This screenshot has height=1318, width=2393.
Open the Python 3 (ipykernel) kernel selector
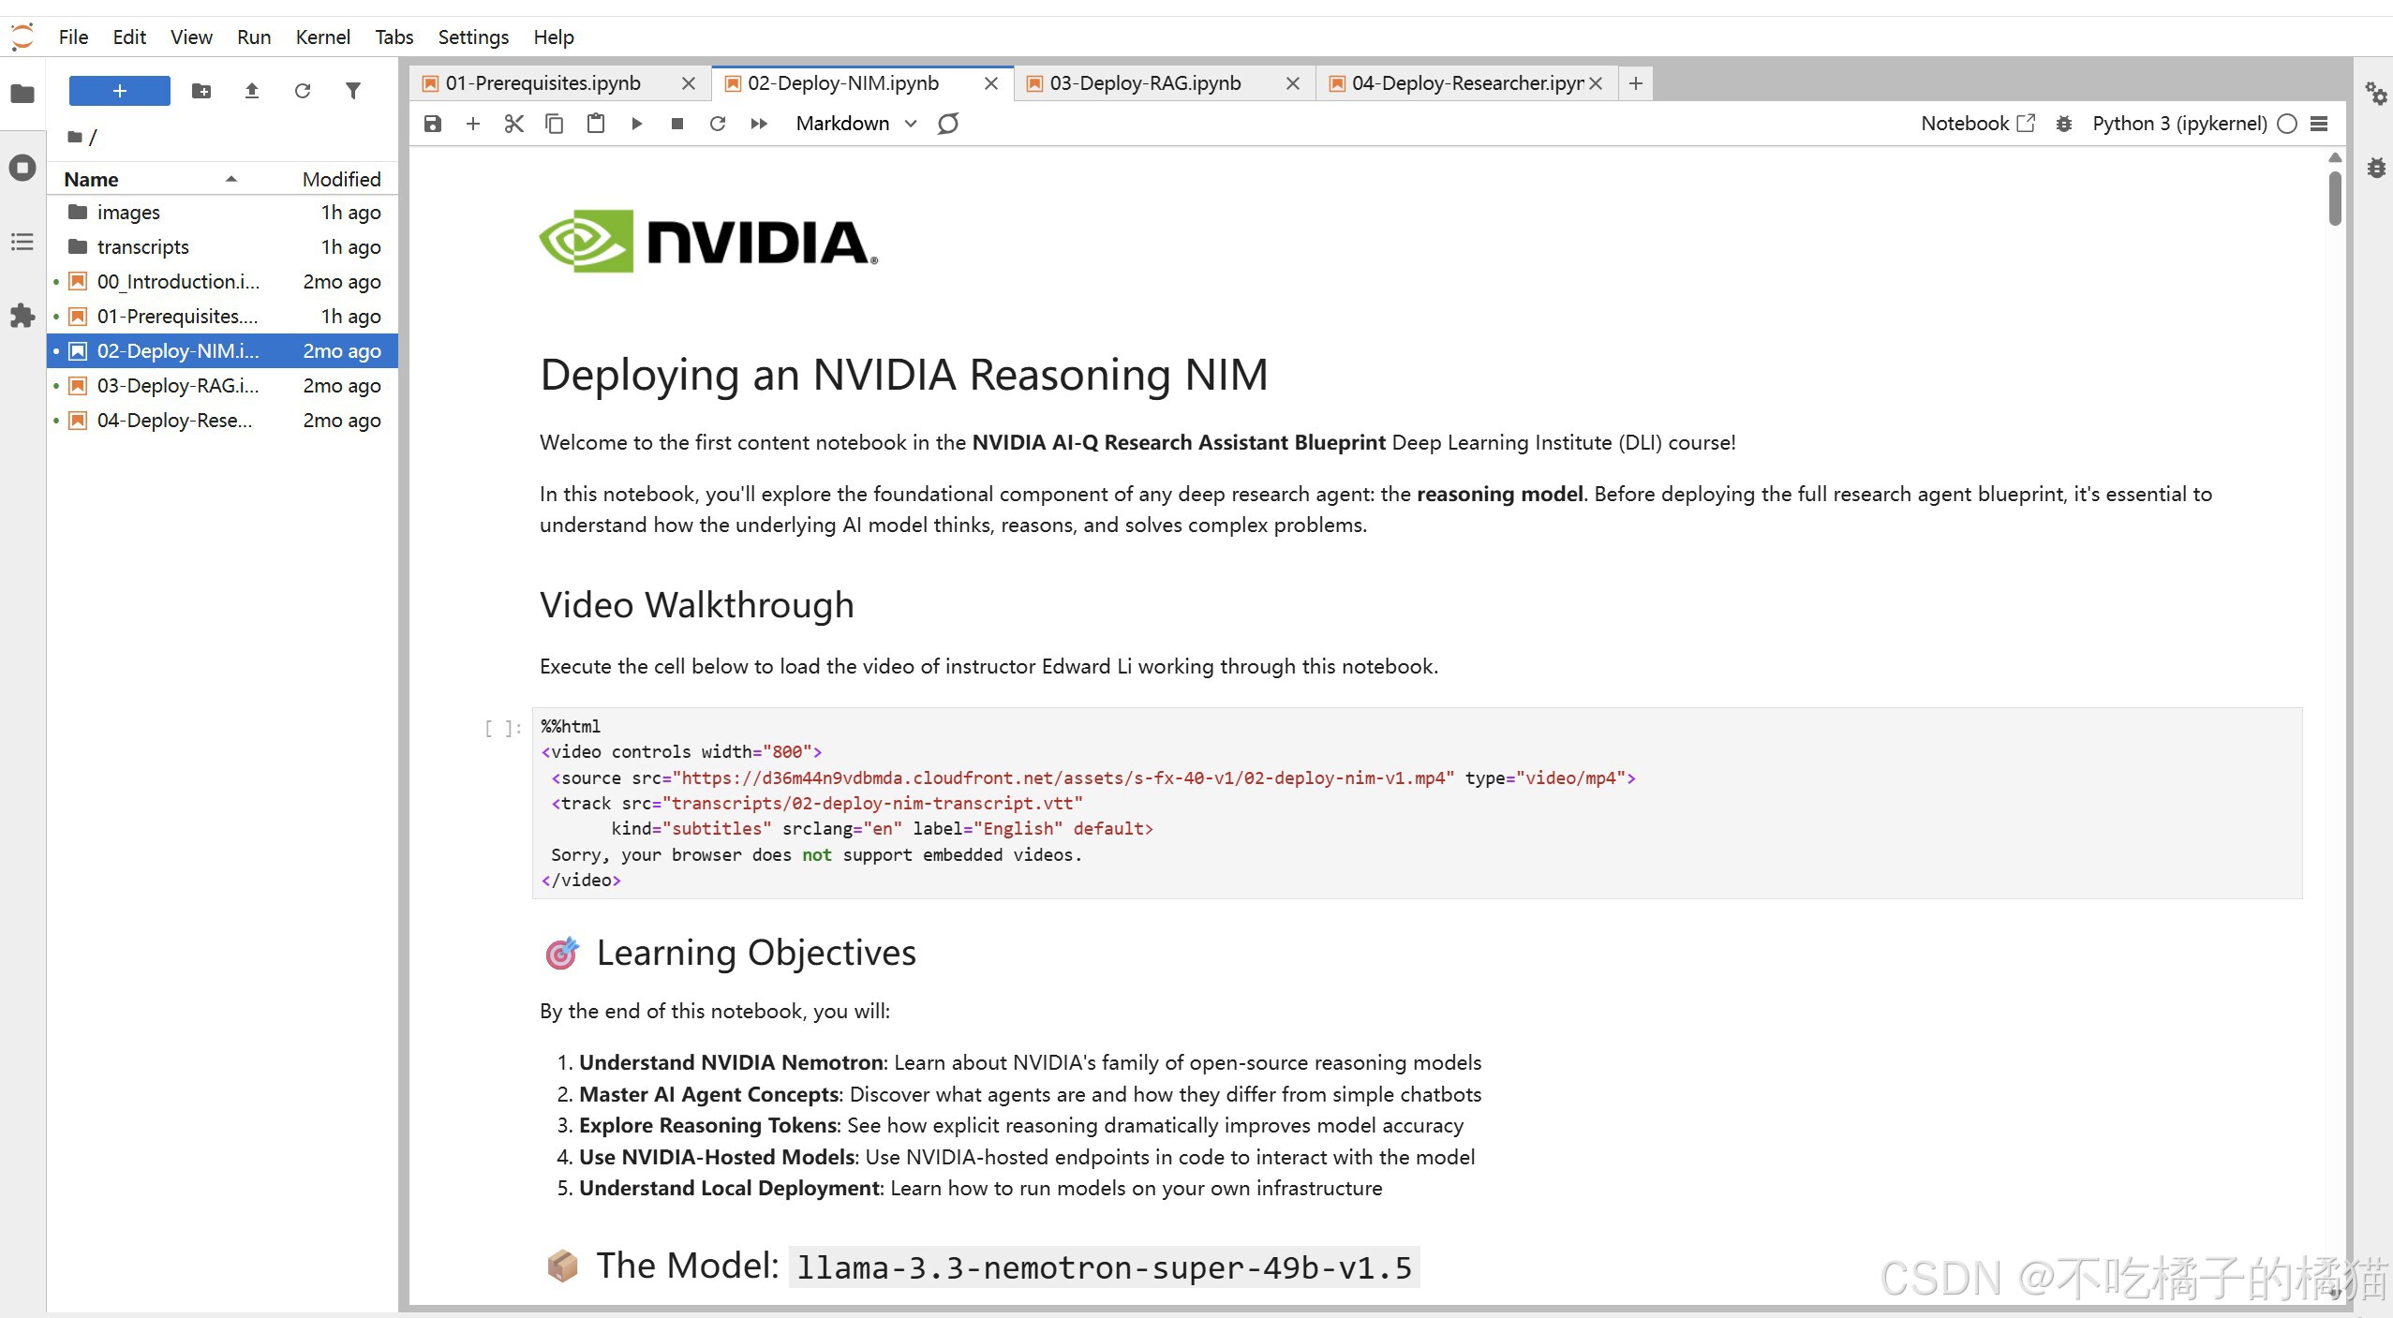click(2179, 124)
